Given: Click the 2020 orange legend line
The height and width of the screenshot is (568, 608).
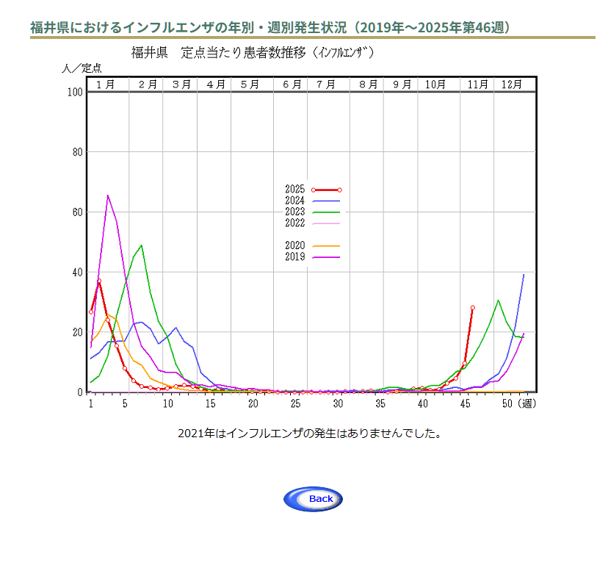Looking at the screenshot, I should coord(326,246).
